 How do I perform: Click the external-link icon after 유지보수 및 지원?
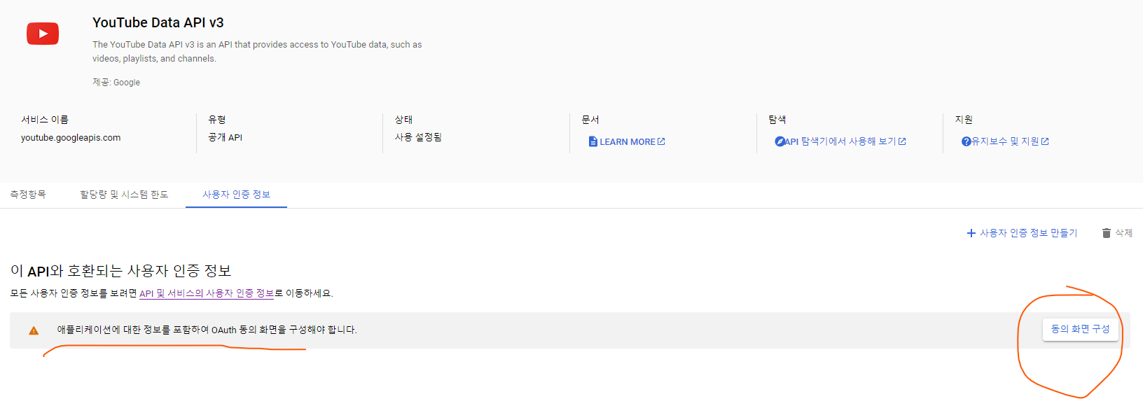[x=1045, y=141]
